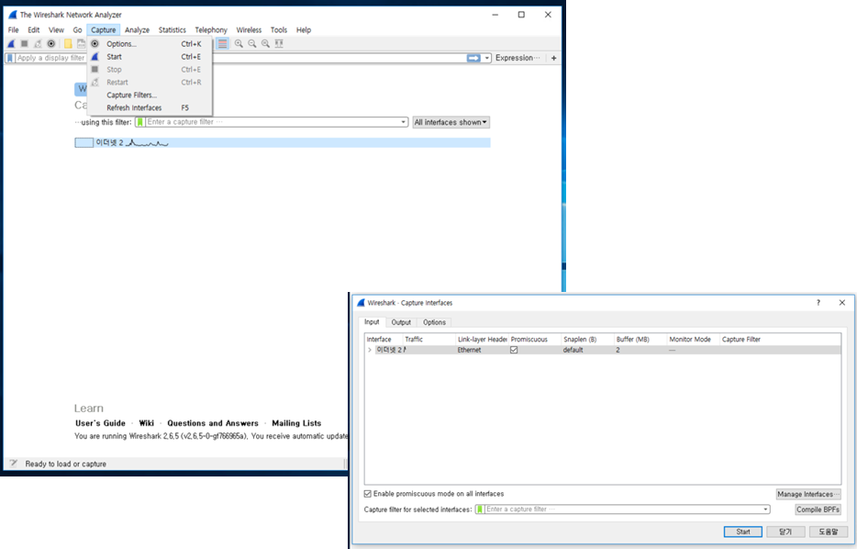Click the normal size zoom toolbar icon
Image resolution: width=857 pixels, height=549 pixels.
coord(265,44)
